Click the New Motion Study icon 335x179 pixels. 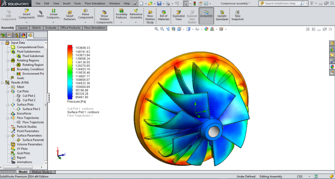[150, 17]
